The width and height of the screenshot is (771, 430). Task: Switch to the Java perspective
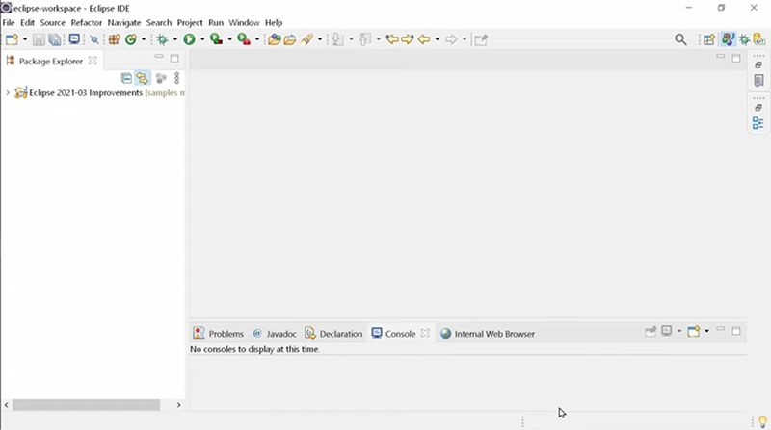729,39
